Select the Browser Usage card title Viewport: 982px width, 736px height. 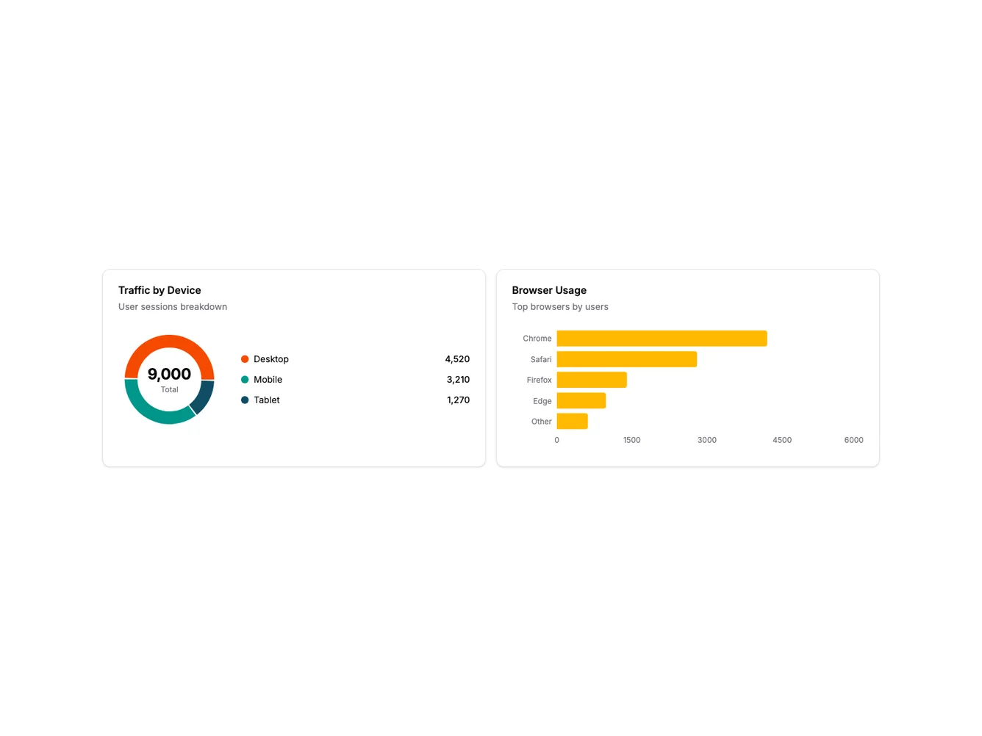pyautogui.click(x=549, y=290)
